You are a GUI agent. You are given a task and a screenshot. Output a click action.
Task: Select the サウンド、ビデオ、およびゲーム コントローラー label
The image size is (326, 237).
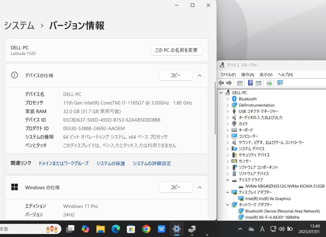271,142
